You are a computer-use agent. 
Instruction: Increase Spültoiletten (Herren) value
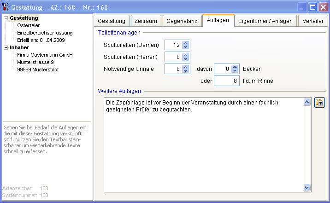(x=186, y=55)
